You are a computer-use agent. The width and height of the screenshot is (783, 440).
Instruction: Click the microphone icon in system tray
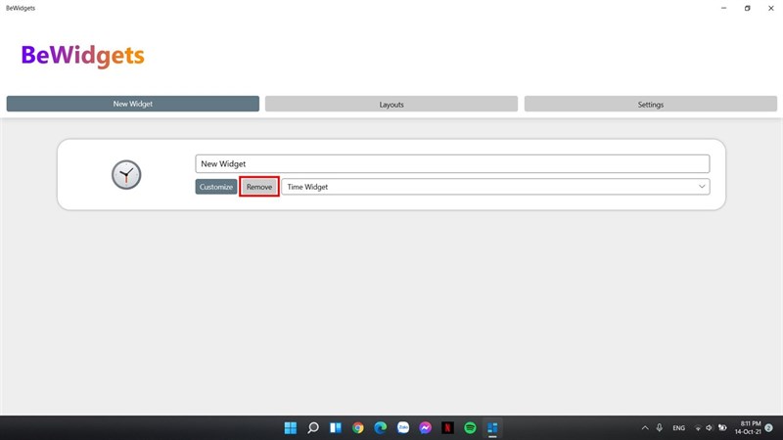click(661, 427)
